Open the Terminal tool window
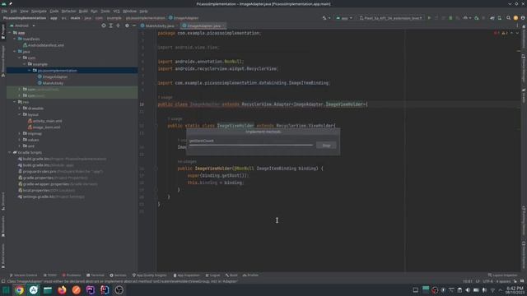The image size is (527, 296). pos(96,275)
